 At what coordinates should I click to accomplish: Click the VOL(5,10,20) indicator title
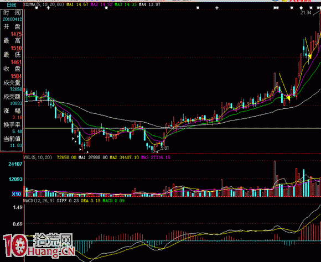pos(38,158)
